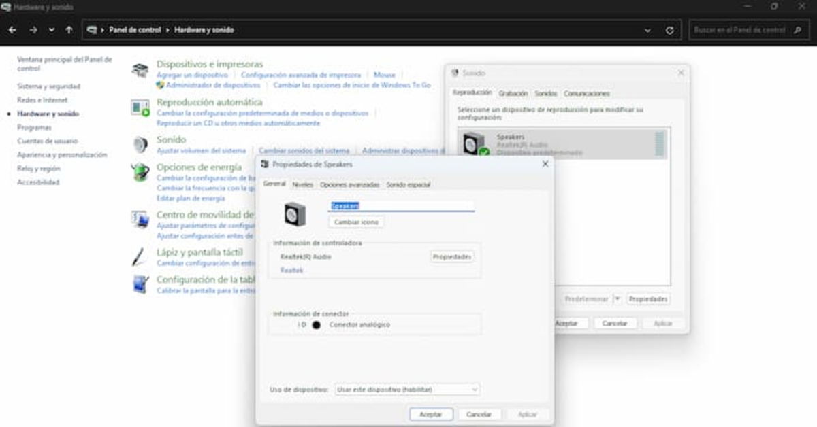817x427 pixels.
Task: Click the Reproducción automática disc icon
Action: coord(140,107)
